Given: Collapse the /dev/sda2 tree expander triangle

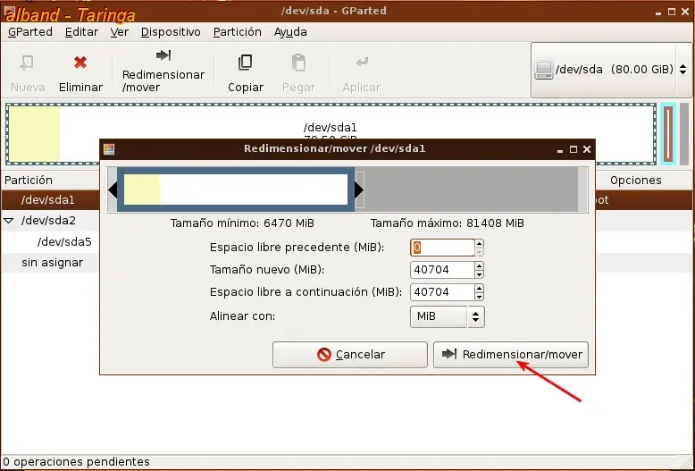Looking at the screenshot, I should [x=9, y=221].
